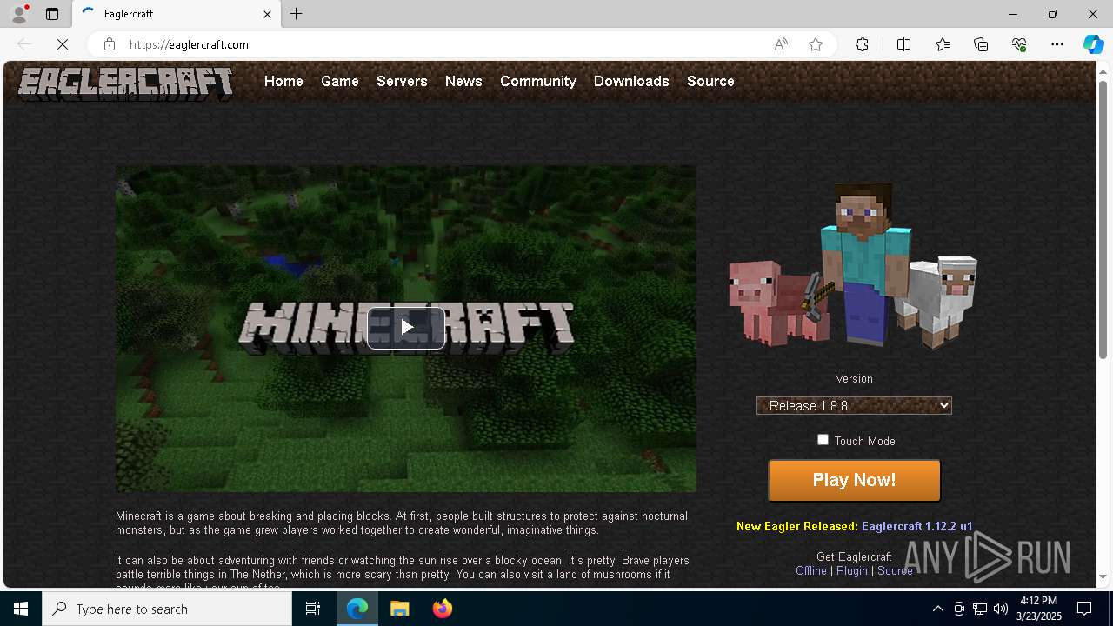The image size is (1113, 626).
Task: Go to the Home menu item
Action: click(283, 81)
